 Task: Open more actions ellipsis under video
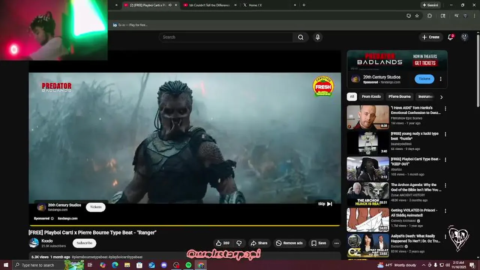click(x=336, y=243)
